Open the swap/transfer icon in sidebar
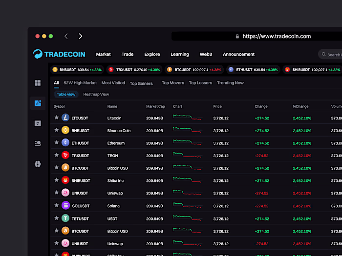Viewport: 342px width, 256px height. click(38, 123)
